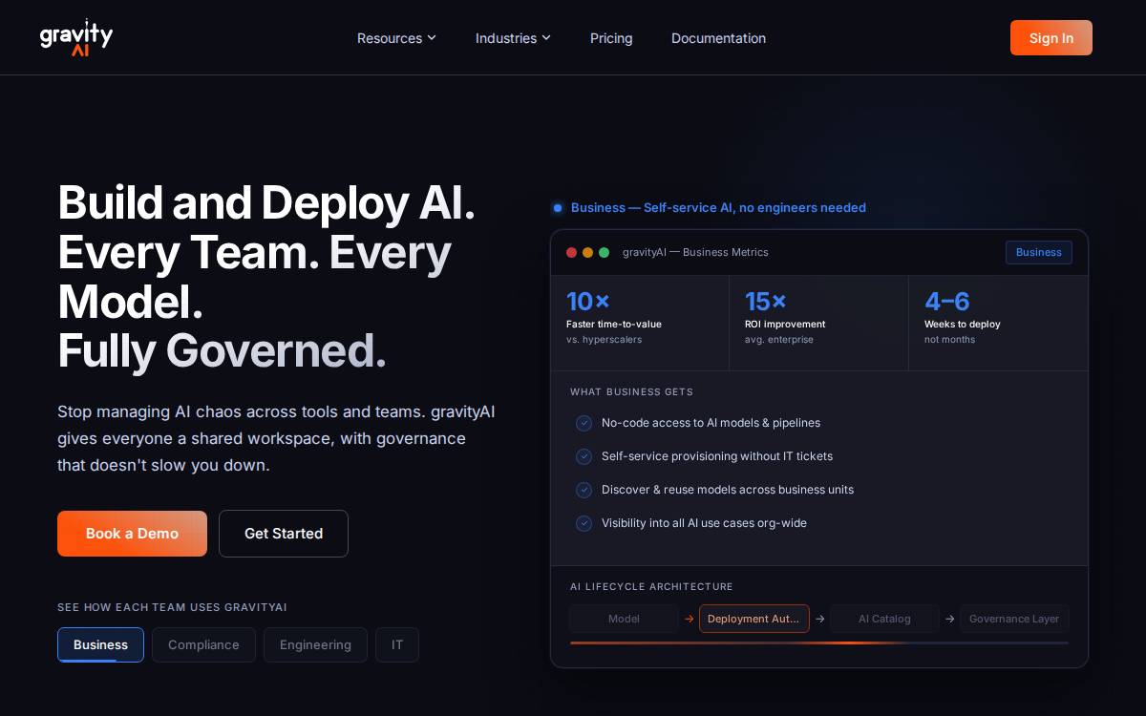Image resolution: width=1146 pixels, height=716 pixels.
Task: Click checkmark next to No-code access
Action: coord(584,423)
